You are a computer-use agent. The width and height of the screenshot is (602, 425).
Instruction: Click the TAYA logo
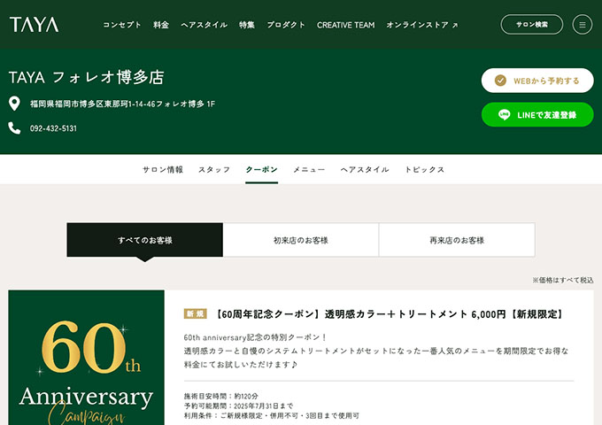point(35,25)
